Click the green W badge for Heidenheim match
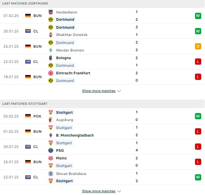This screenshot has height=195, width=205. (x=198, y=16)
